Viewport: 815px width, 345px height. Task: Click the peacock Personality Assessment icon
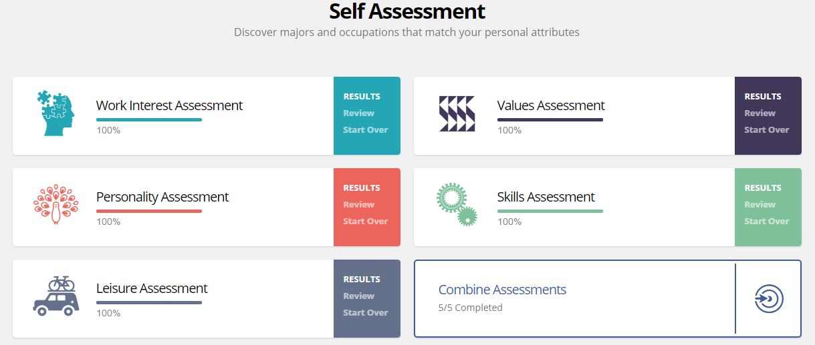[55, 205]
